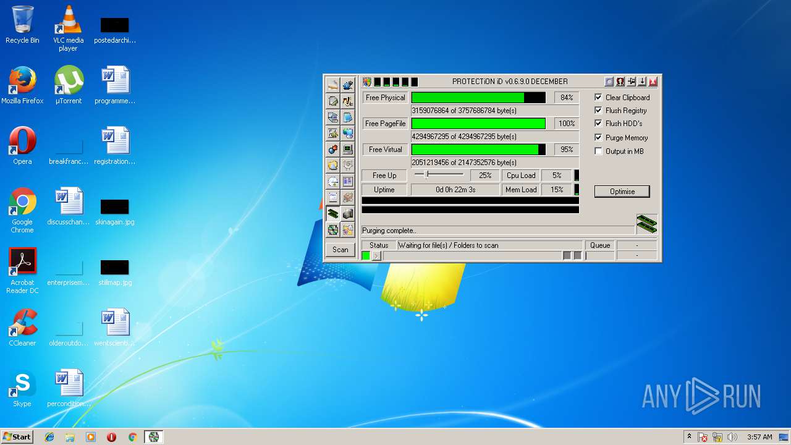Click the Scan button

coord(341,250)
